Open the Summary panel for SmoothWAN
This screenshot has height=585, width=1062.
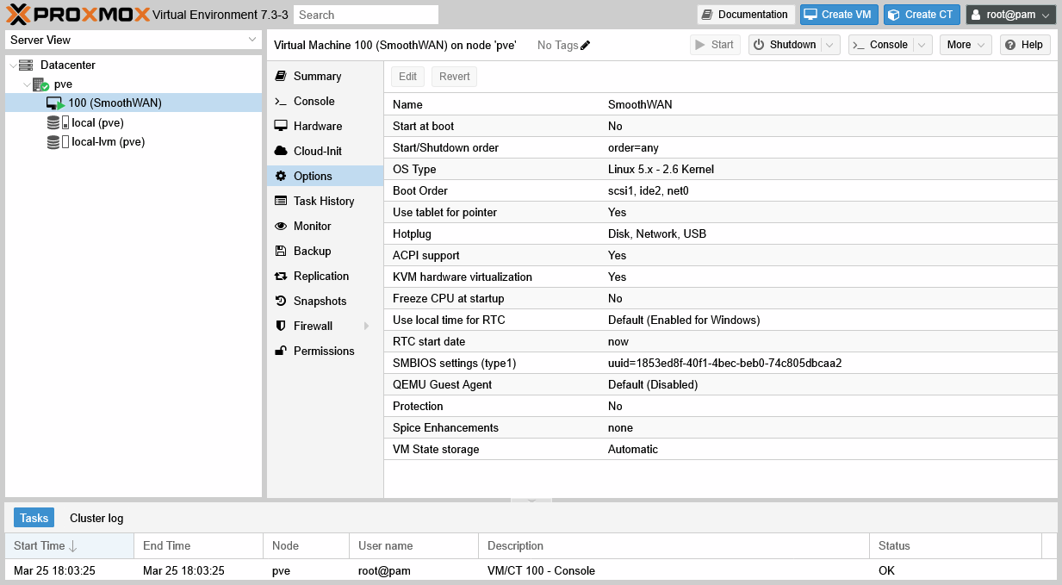(x=316, y=76)
